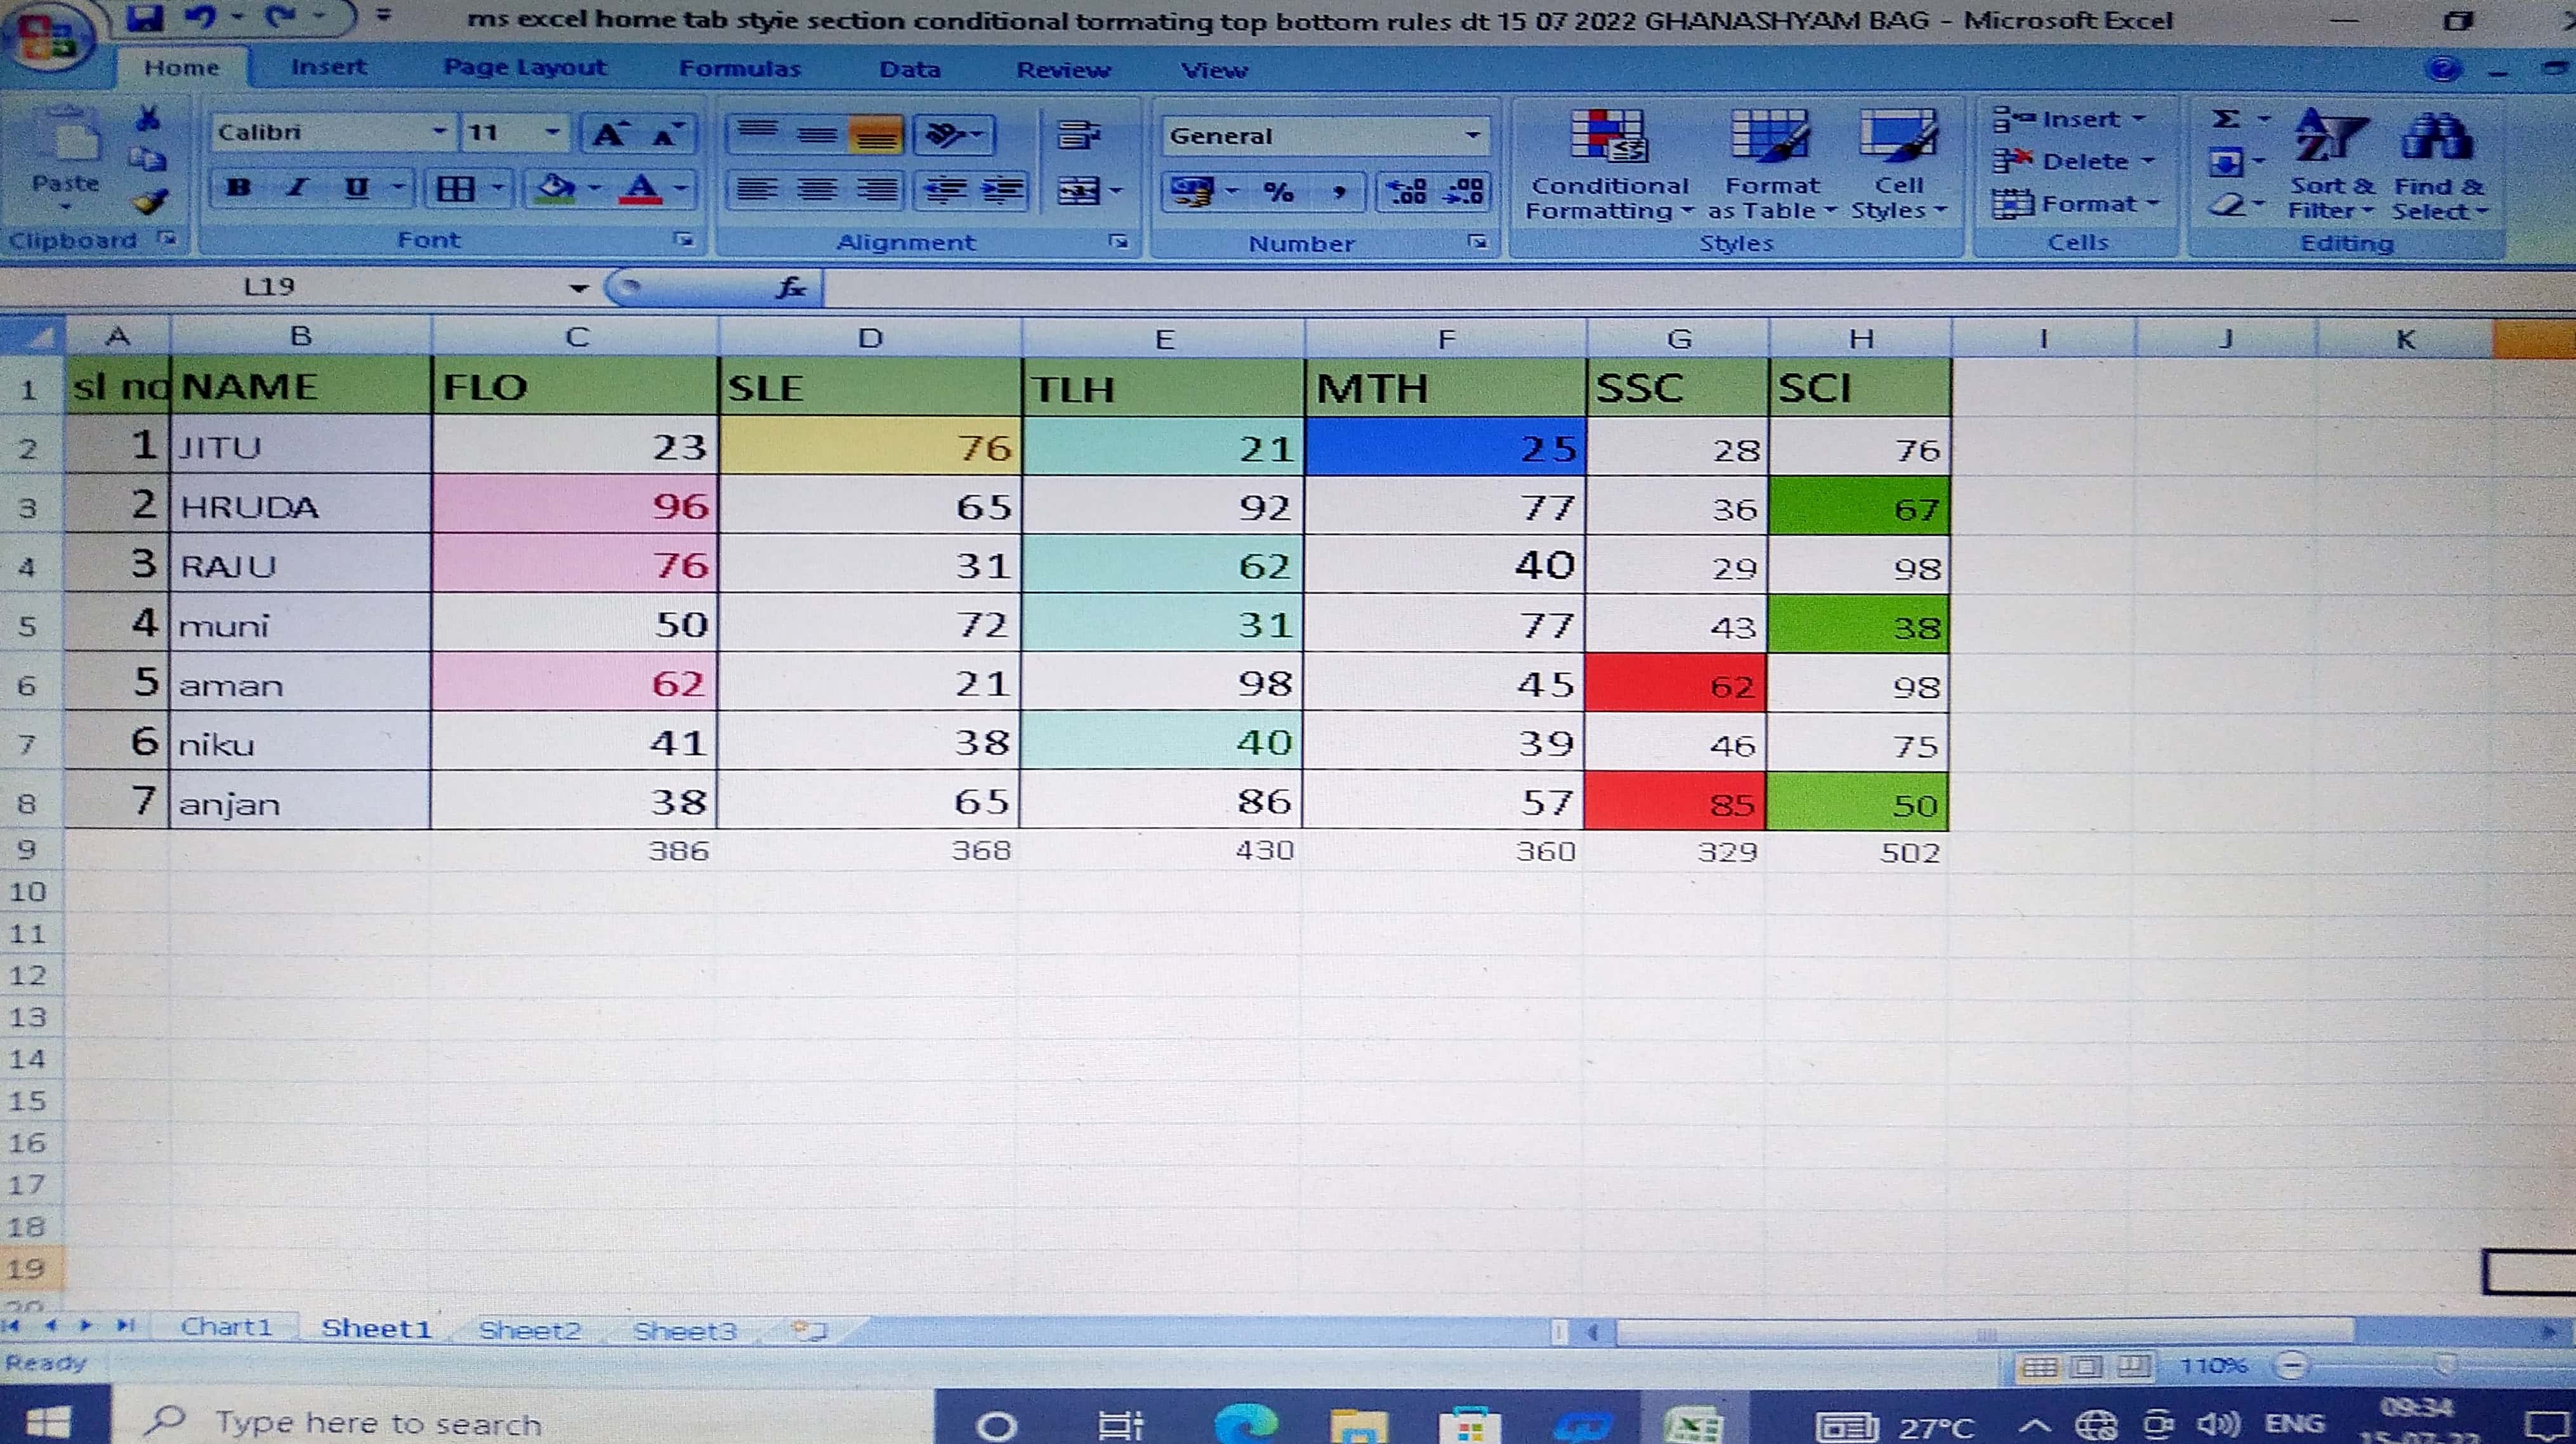This screenshot has height=1444, width=2576.
Task: Expand the Calibri font name dropdown
Action: [x=438, y=132]
